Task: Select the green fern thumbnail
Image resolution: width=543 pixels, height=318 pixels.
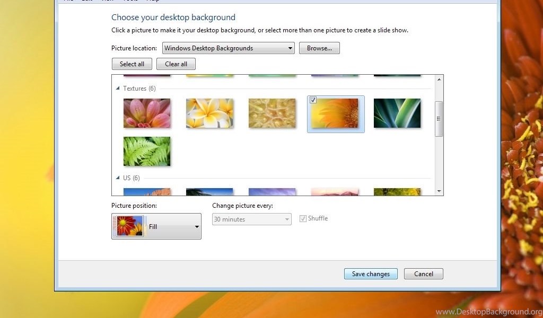Action: point(147,151)
